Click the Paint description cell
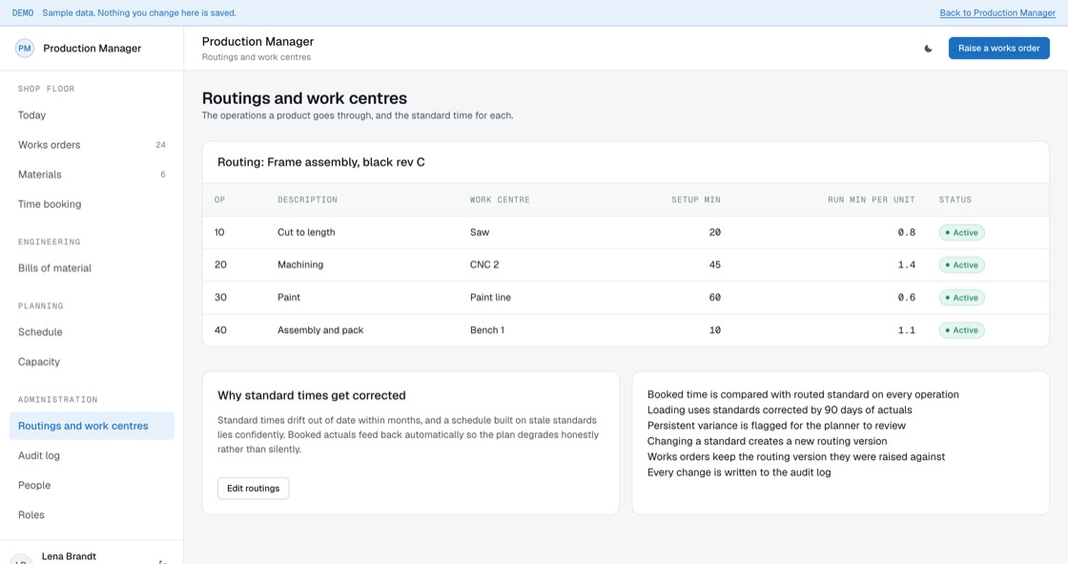The width and height of the screenshot is (1068, 564). tap(289, 298)
